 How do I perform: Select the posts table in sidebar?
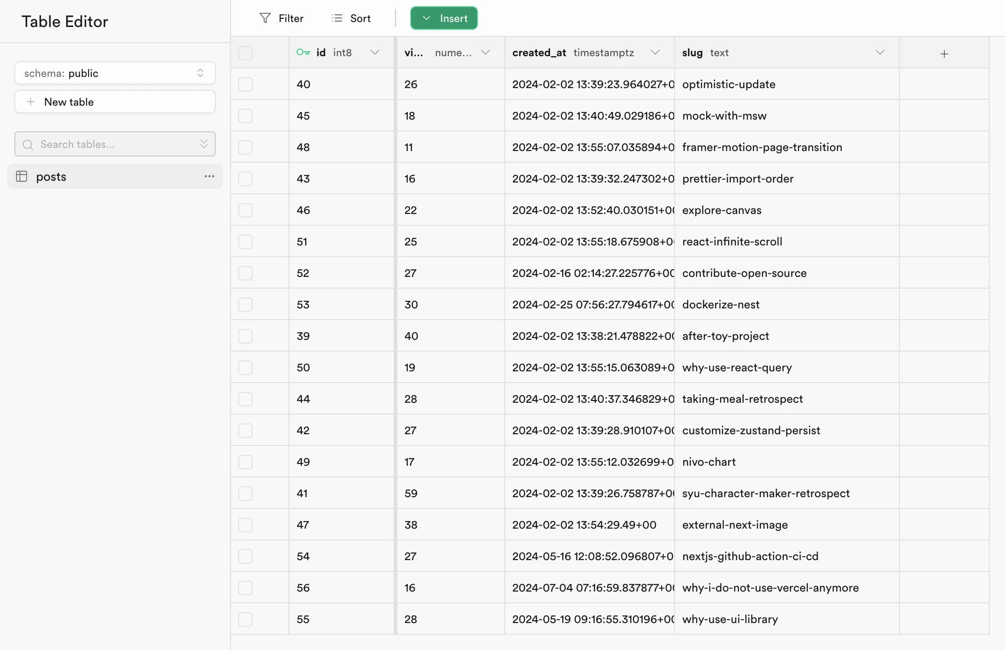[51, 177]
